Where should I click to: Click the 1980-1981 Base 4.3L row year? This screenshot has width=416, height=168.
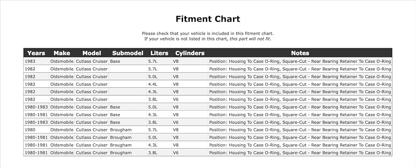(36, 115)
